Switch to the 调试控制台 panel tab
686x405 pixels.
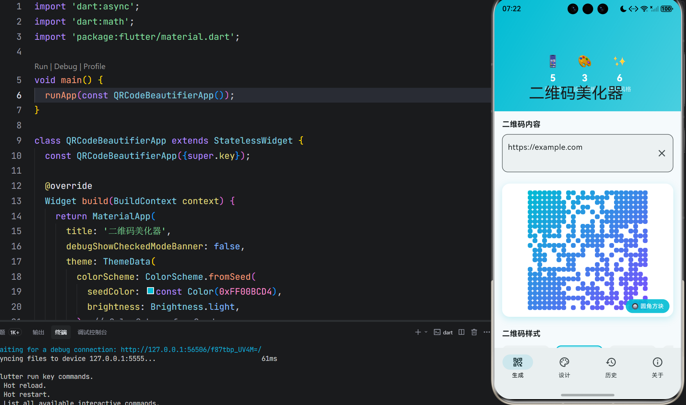coord(92,332)
